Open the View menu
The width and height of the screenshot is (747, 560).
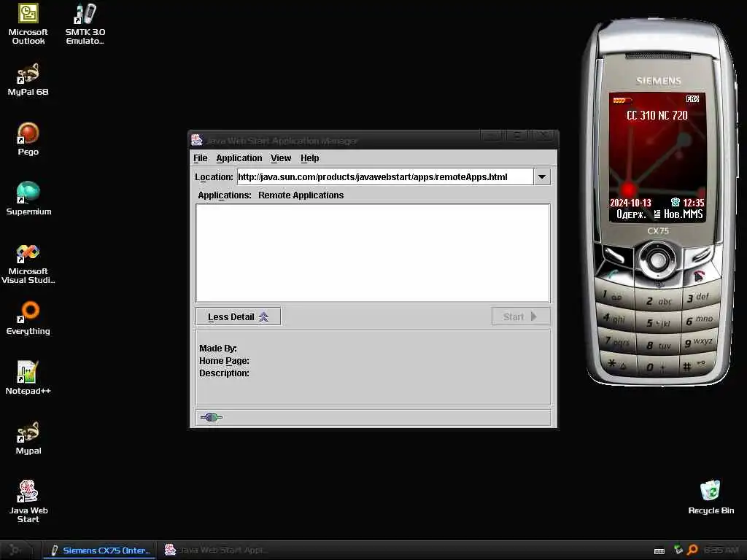click(x=281, y=158)
